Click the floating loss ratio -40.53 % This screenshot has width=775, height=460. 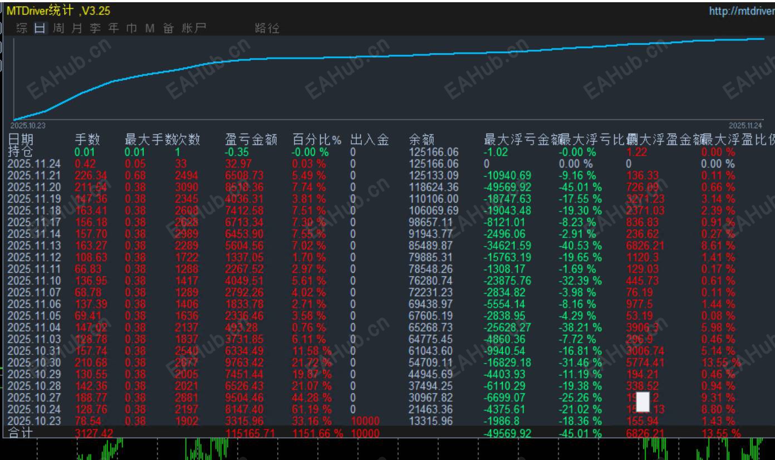[x=580, y=246]
